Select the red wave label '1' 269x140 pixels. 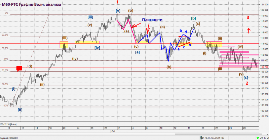click(x=117, y=2)
